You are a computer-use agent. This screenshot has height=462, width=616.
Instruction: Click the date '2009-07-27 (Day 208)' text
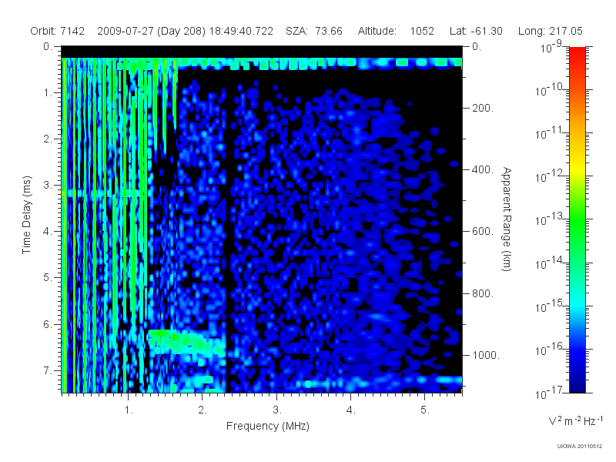[x=151, y=31]
